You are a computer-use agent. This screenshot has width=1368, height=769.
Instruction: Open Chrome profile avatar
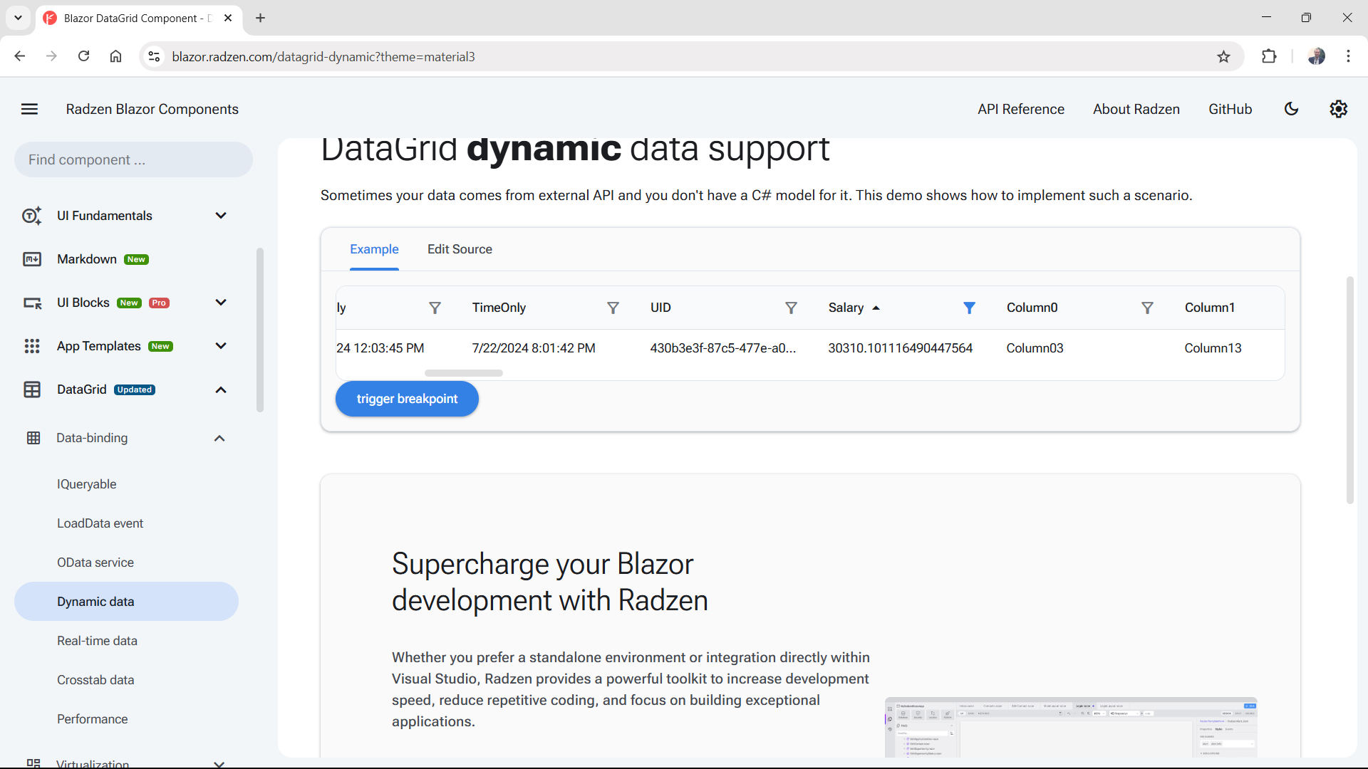click(x=1316, y=56)
